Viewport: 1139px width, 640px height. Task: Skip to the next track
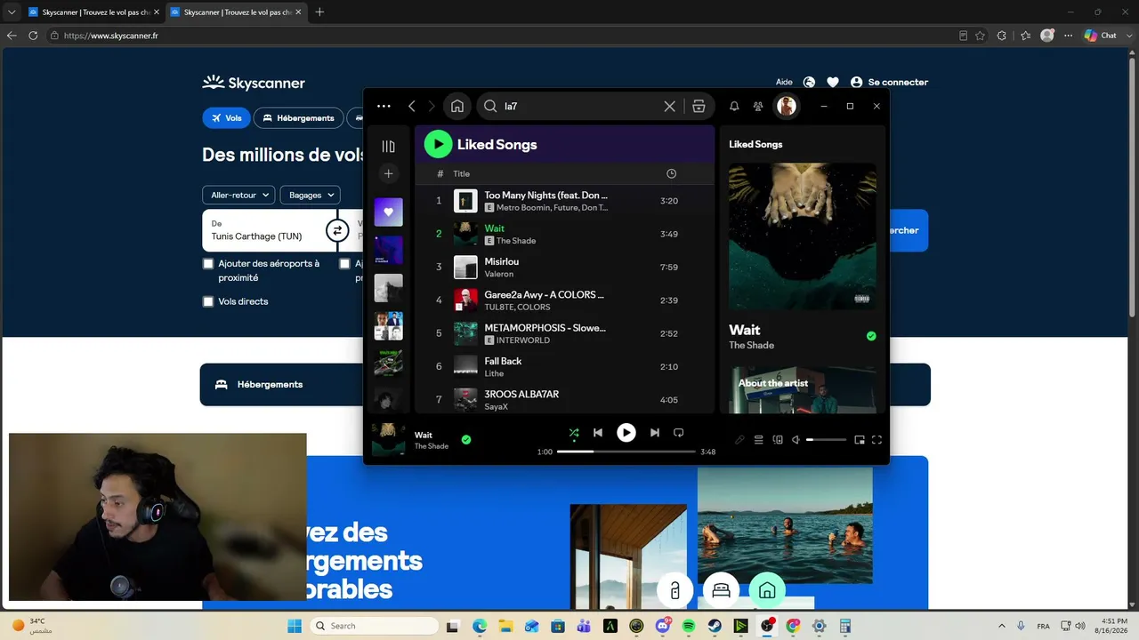coord(655,433)
